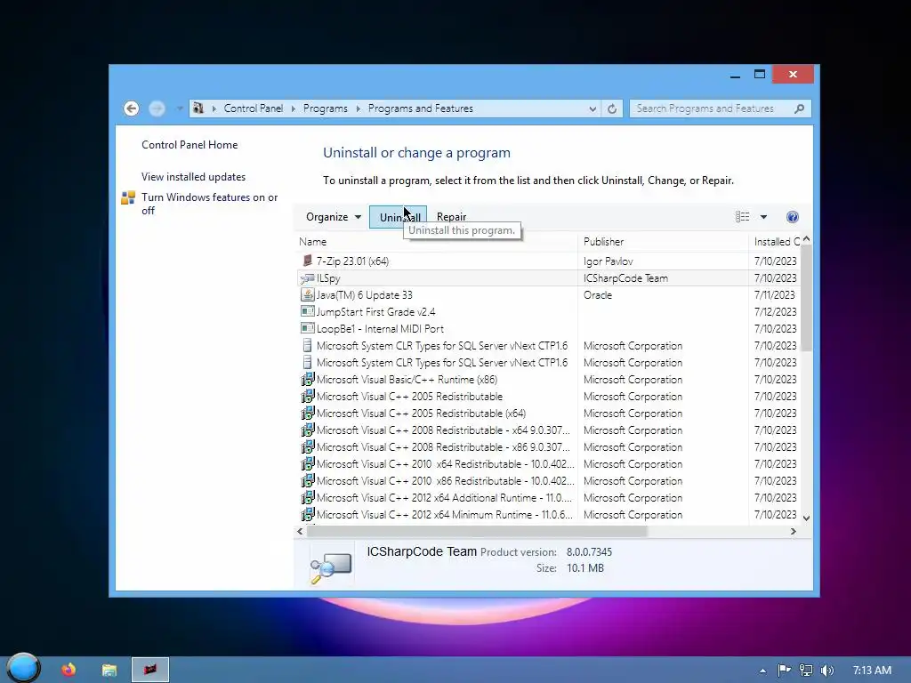The image size is (911, 683).
Task: Open Control Panel Home link
Action: coord(189,145)
